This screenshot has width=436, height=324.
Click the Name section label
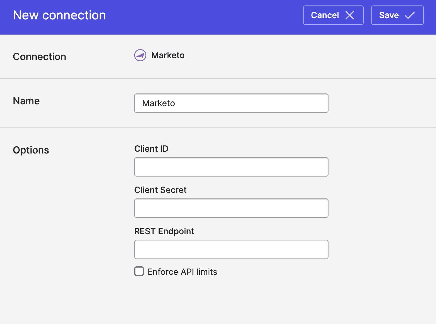click(x=26, y=101)
